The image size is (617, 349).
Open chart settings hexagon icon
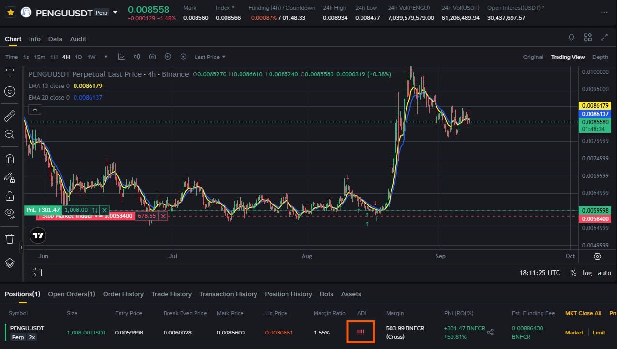(183, 57)
